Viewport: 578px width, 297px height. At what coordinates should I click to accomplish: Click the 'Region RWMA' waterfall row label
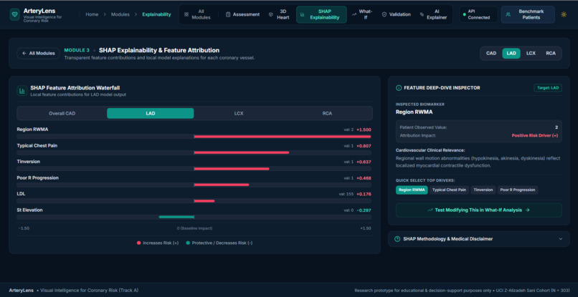pyautogui.click(x=32, y=130)
